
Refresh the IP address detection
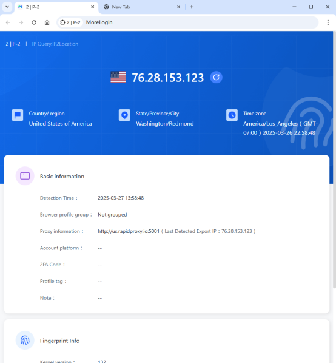[216, 77]
